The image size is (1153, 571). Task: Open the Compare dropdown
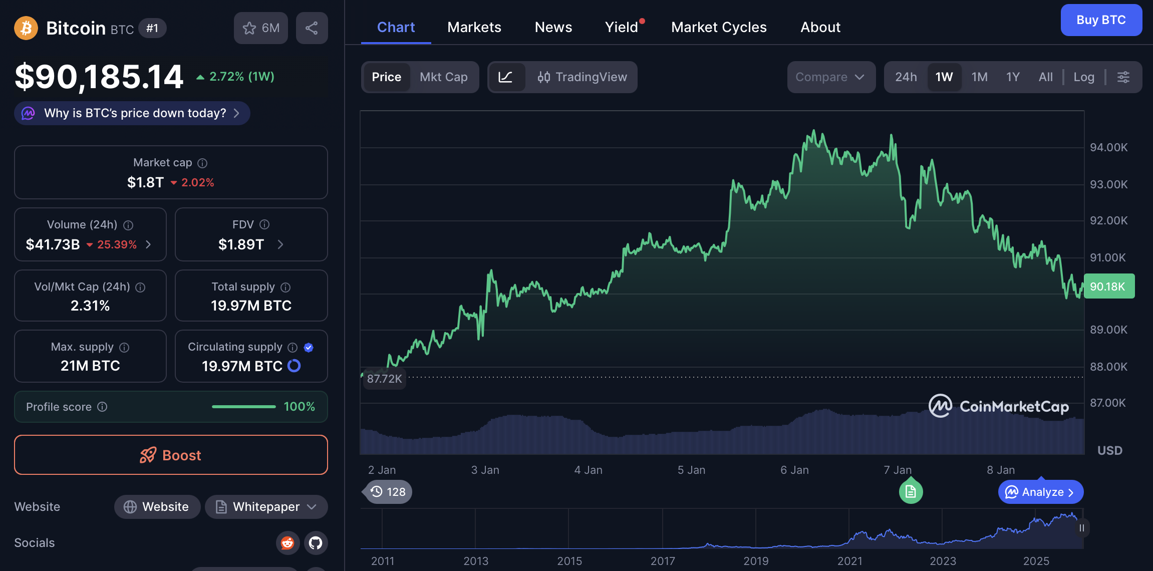pyautogui.click(x=830, y=77)
